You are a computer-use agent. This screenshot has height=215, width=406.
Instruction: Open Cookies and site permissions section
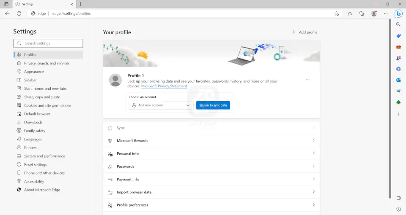(x=47, y=105)
